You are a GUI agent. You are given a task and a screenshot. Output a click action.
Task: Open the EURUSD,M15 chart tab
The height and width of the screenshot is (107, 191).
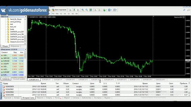[x=161, y=80]
